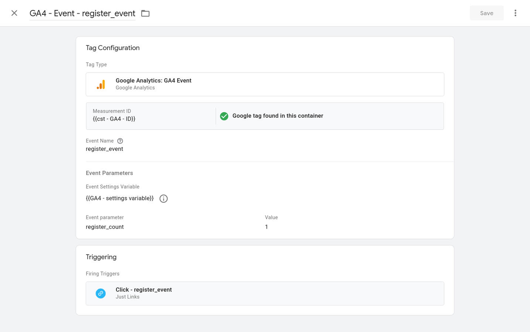Click the register_event event name value
The height and width of the screenshot is (332, 530).
click(x=105, y=149)
